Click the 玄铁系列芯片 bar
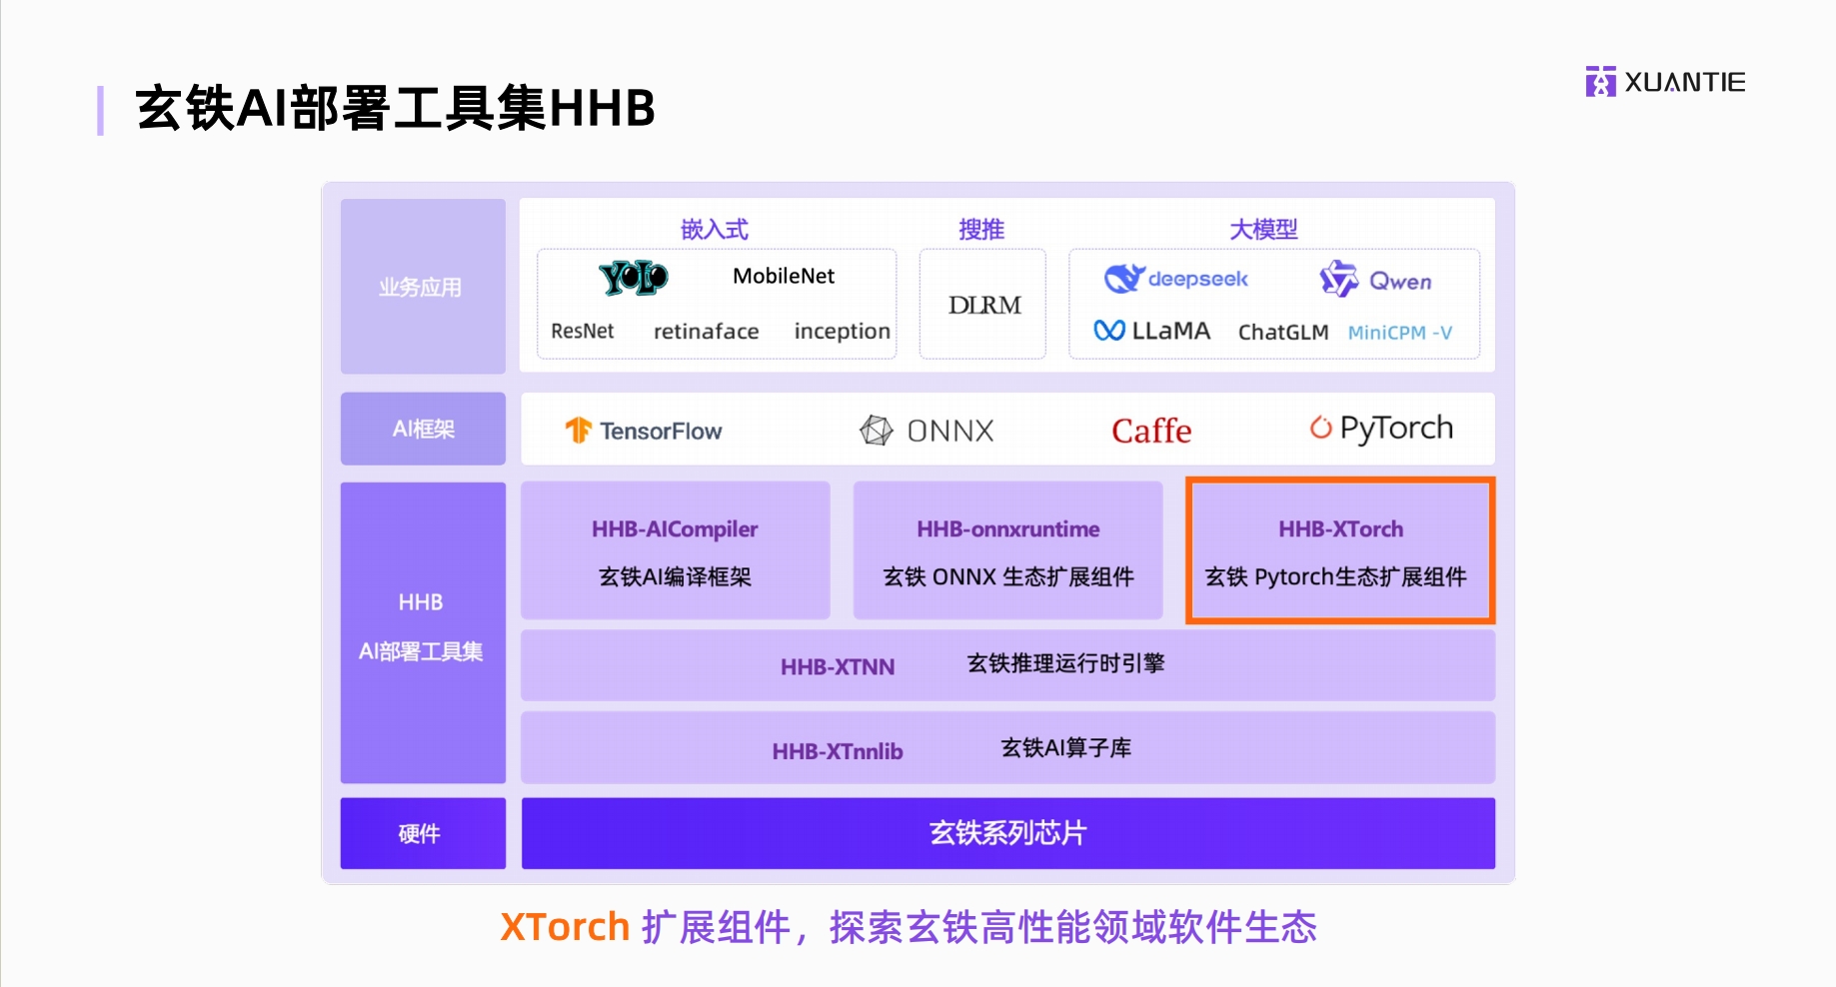 (x=1007, y=833)
